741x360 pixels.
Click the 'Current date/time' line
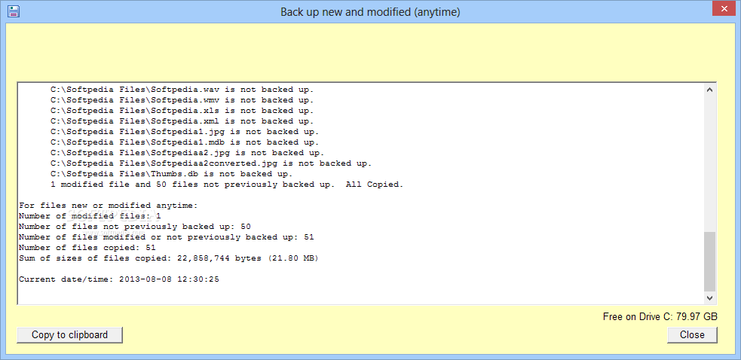(x=119, y=279)
